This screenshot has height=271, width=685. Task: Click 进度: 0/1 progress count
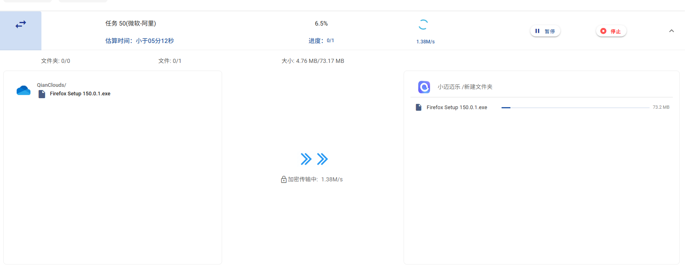[321, 41]
